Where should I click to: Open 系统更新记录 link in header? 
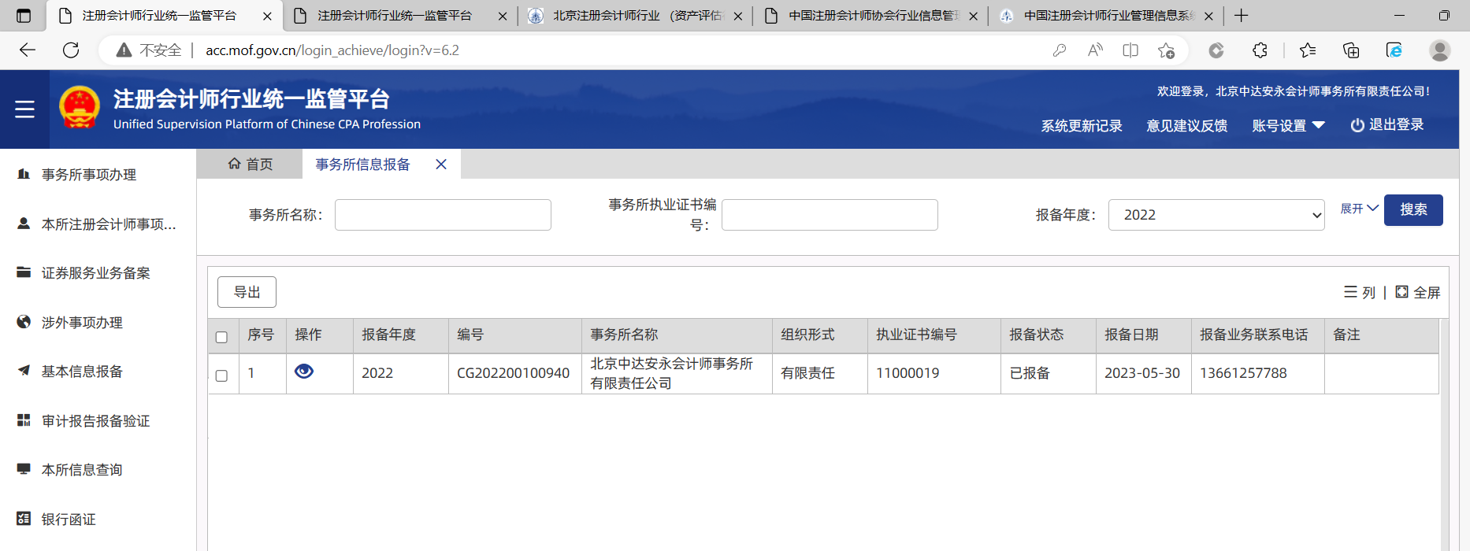tap(1082, 126)
